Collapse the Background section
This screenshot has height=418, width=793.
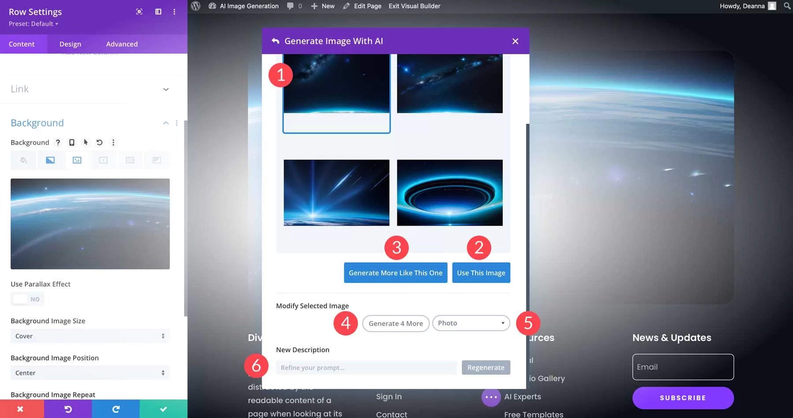[166, 123]
